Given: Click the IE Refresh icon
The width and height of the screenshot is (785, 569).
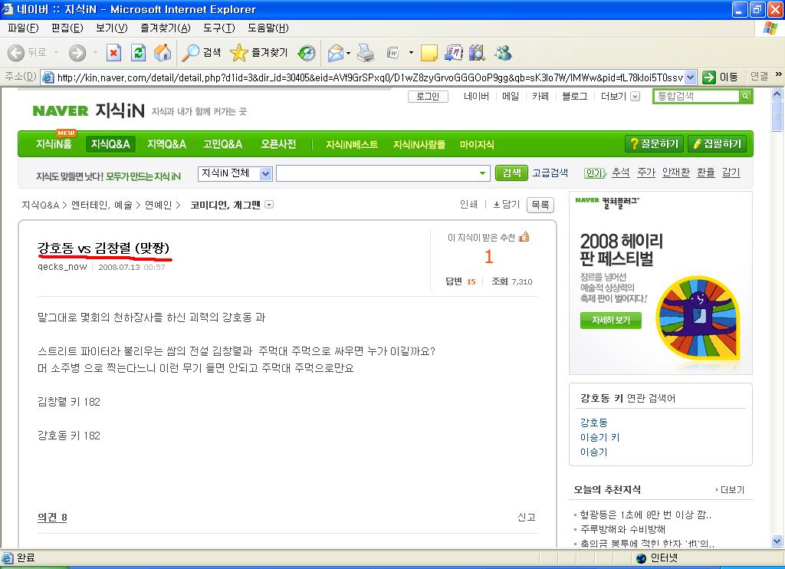Looking at the screenshot, I should tap(138, 53).
